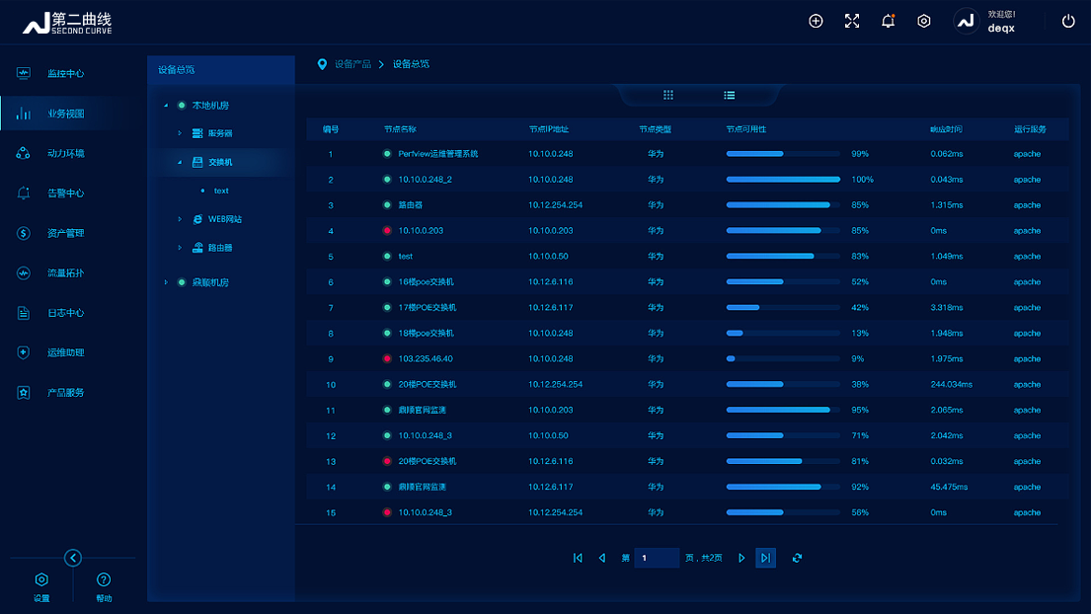Viewport: 1091px width, 614px height.
Task: Click the add (plus) icon in header
Action: (816, 21)
